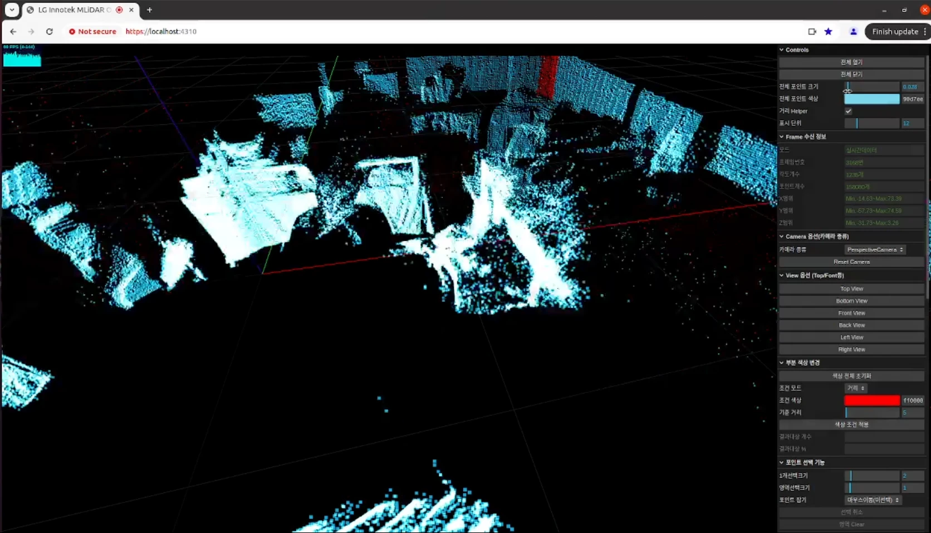Switch to Top View
Viewport: 931px width, 533px height.
pos(851,289)
